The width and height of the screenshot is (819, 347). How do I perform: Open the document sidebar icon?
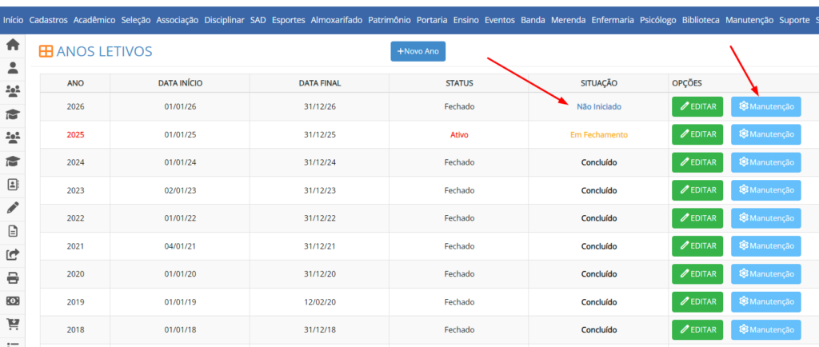pos(13,231)
